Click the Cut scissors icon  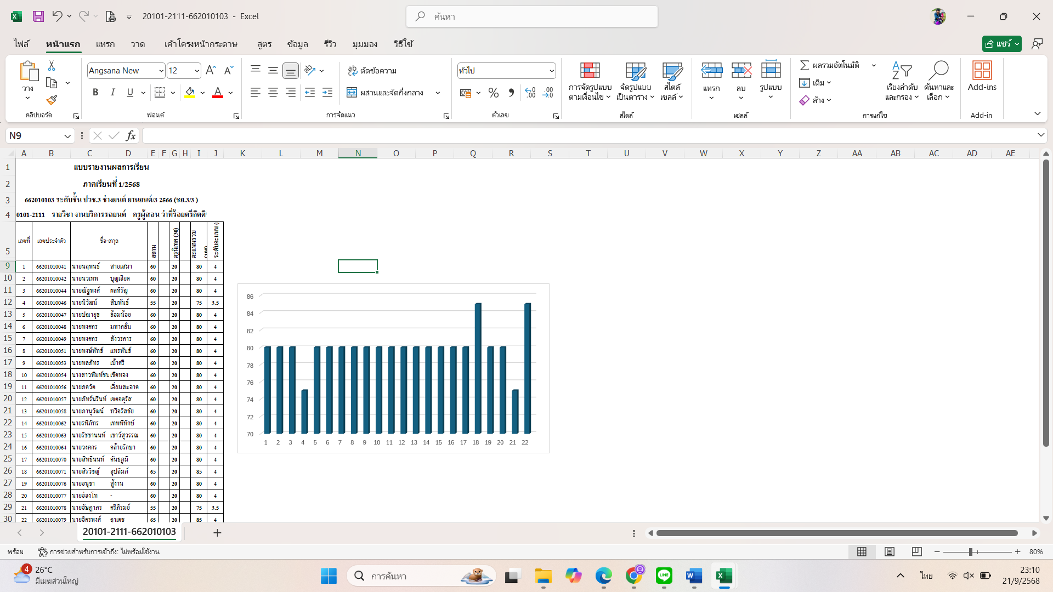[52, 66]
